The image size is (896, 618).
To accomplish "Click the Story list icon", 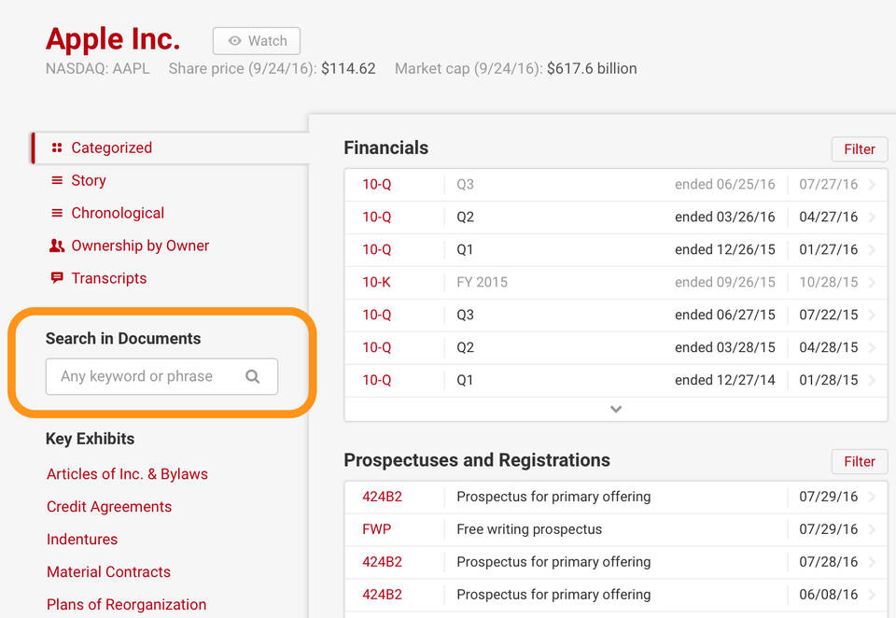I will (x=57, y=180).
